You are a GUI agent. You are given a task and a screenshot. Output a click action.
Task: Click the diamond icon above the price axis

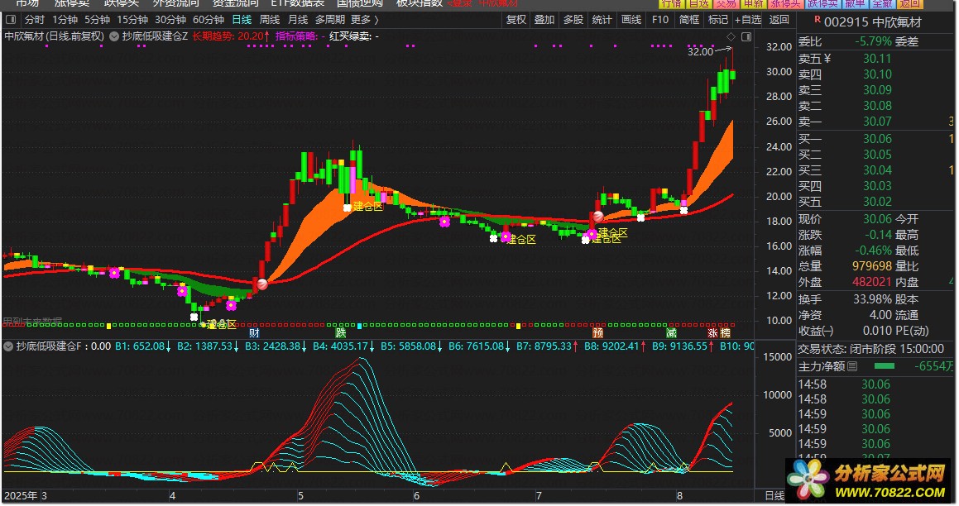(730, 36)
